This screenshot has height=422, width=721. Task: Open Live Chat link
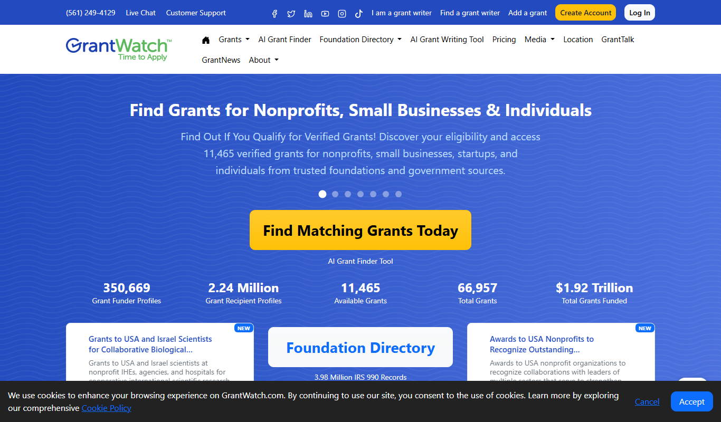140,13
